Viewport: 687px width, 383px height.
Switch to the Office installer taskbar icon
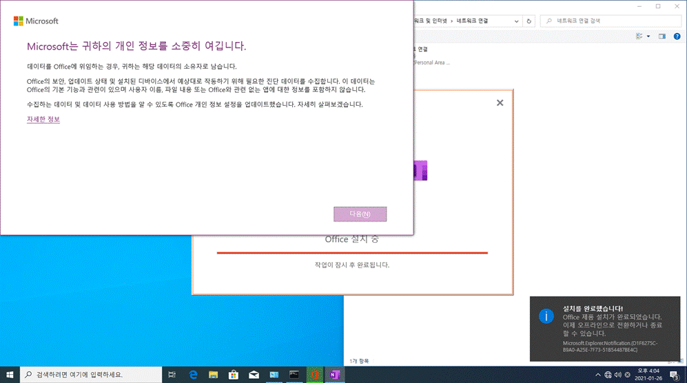(315, 375)
